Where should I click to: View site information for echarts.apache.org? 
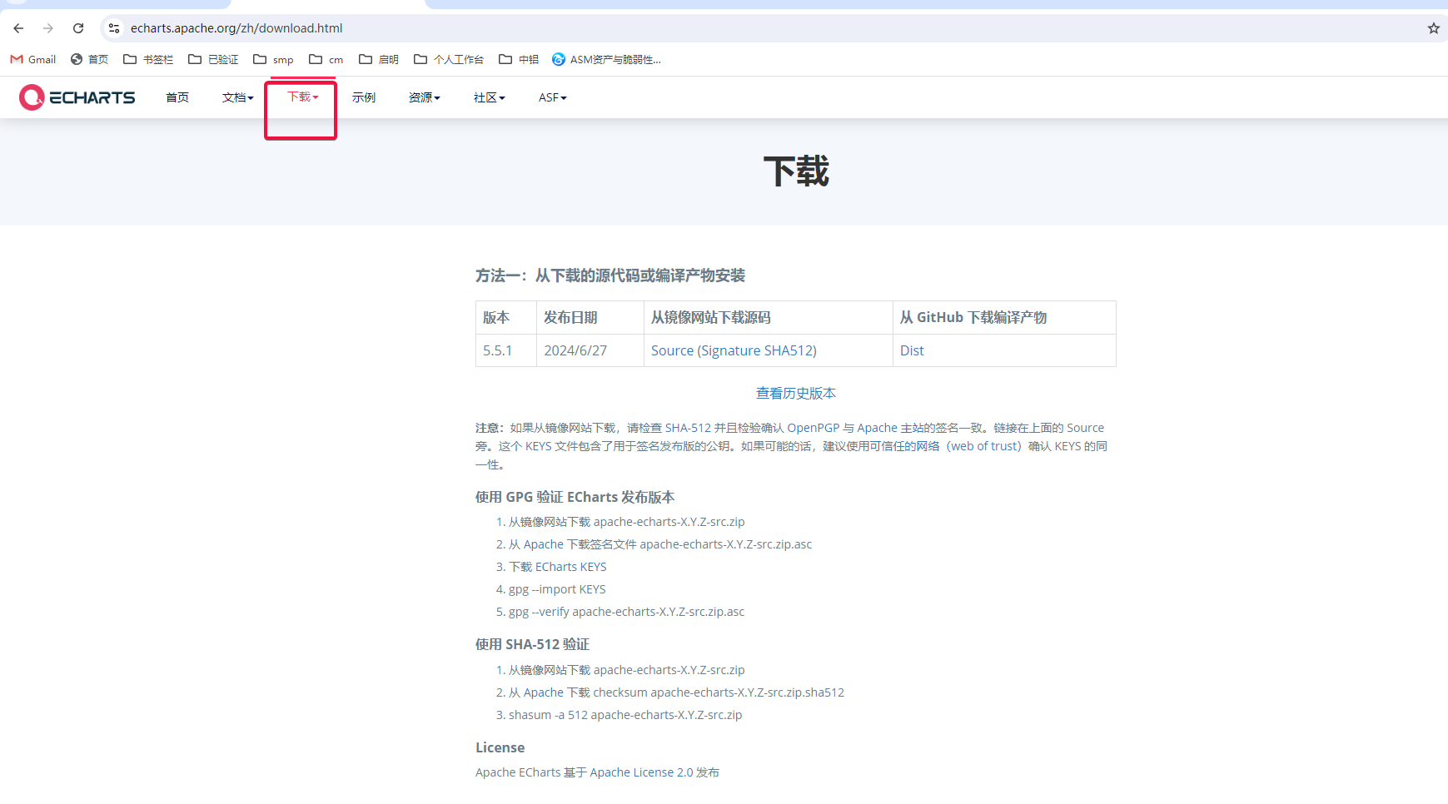pos(114,28)
